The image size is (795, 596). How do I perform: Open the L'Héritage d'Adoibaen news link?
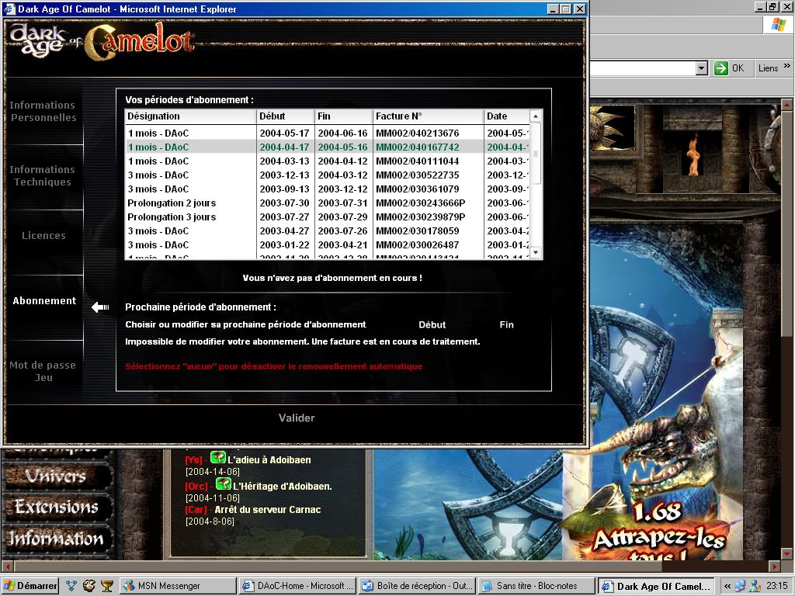283,486
